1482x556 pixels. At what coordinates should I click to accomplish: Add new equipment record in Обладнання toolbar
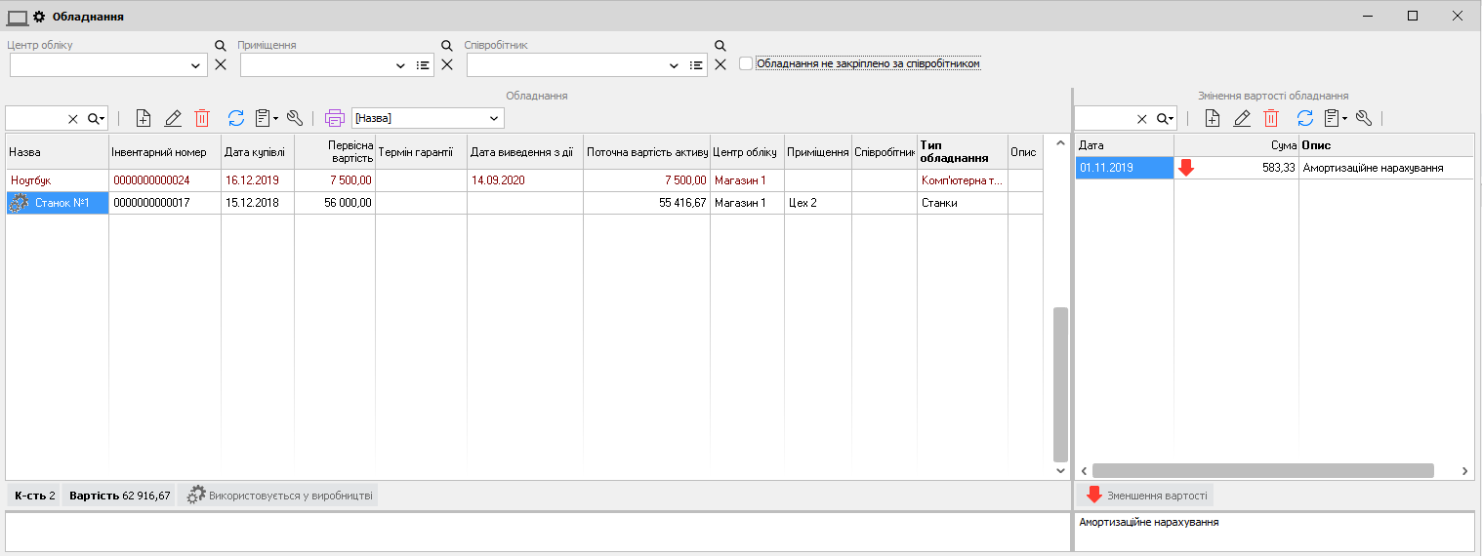tap(144, 118)
